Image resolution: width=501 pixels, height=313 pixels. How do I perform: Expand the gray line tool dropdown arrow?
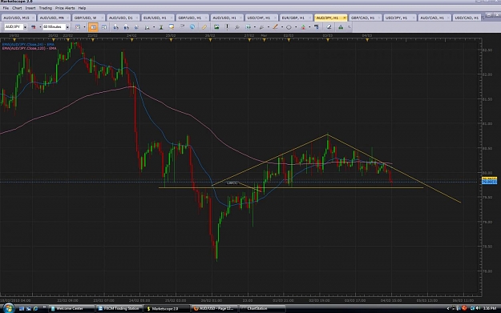pos(269,26)
